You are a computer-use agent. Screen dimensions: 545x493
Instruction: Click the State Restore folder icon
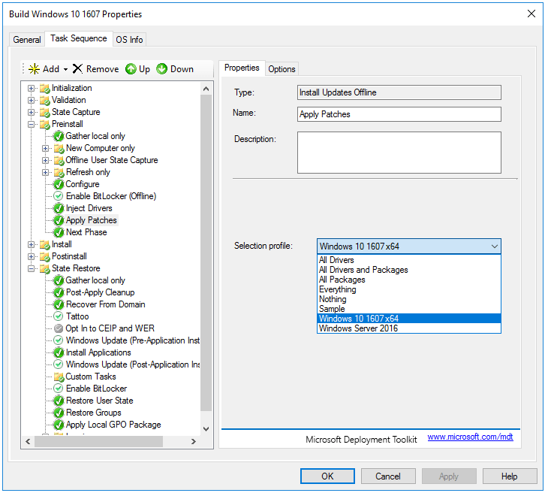click(x=45, y=268)
